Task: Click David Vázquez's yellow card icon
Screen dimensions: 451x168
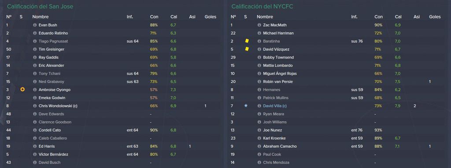Action: pyautogui.click(x=247, y=49)
